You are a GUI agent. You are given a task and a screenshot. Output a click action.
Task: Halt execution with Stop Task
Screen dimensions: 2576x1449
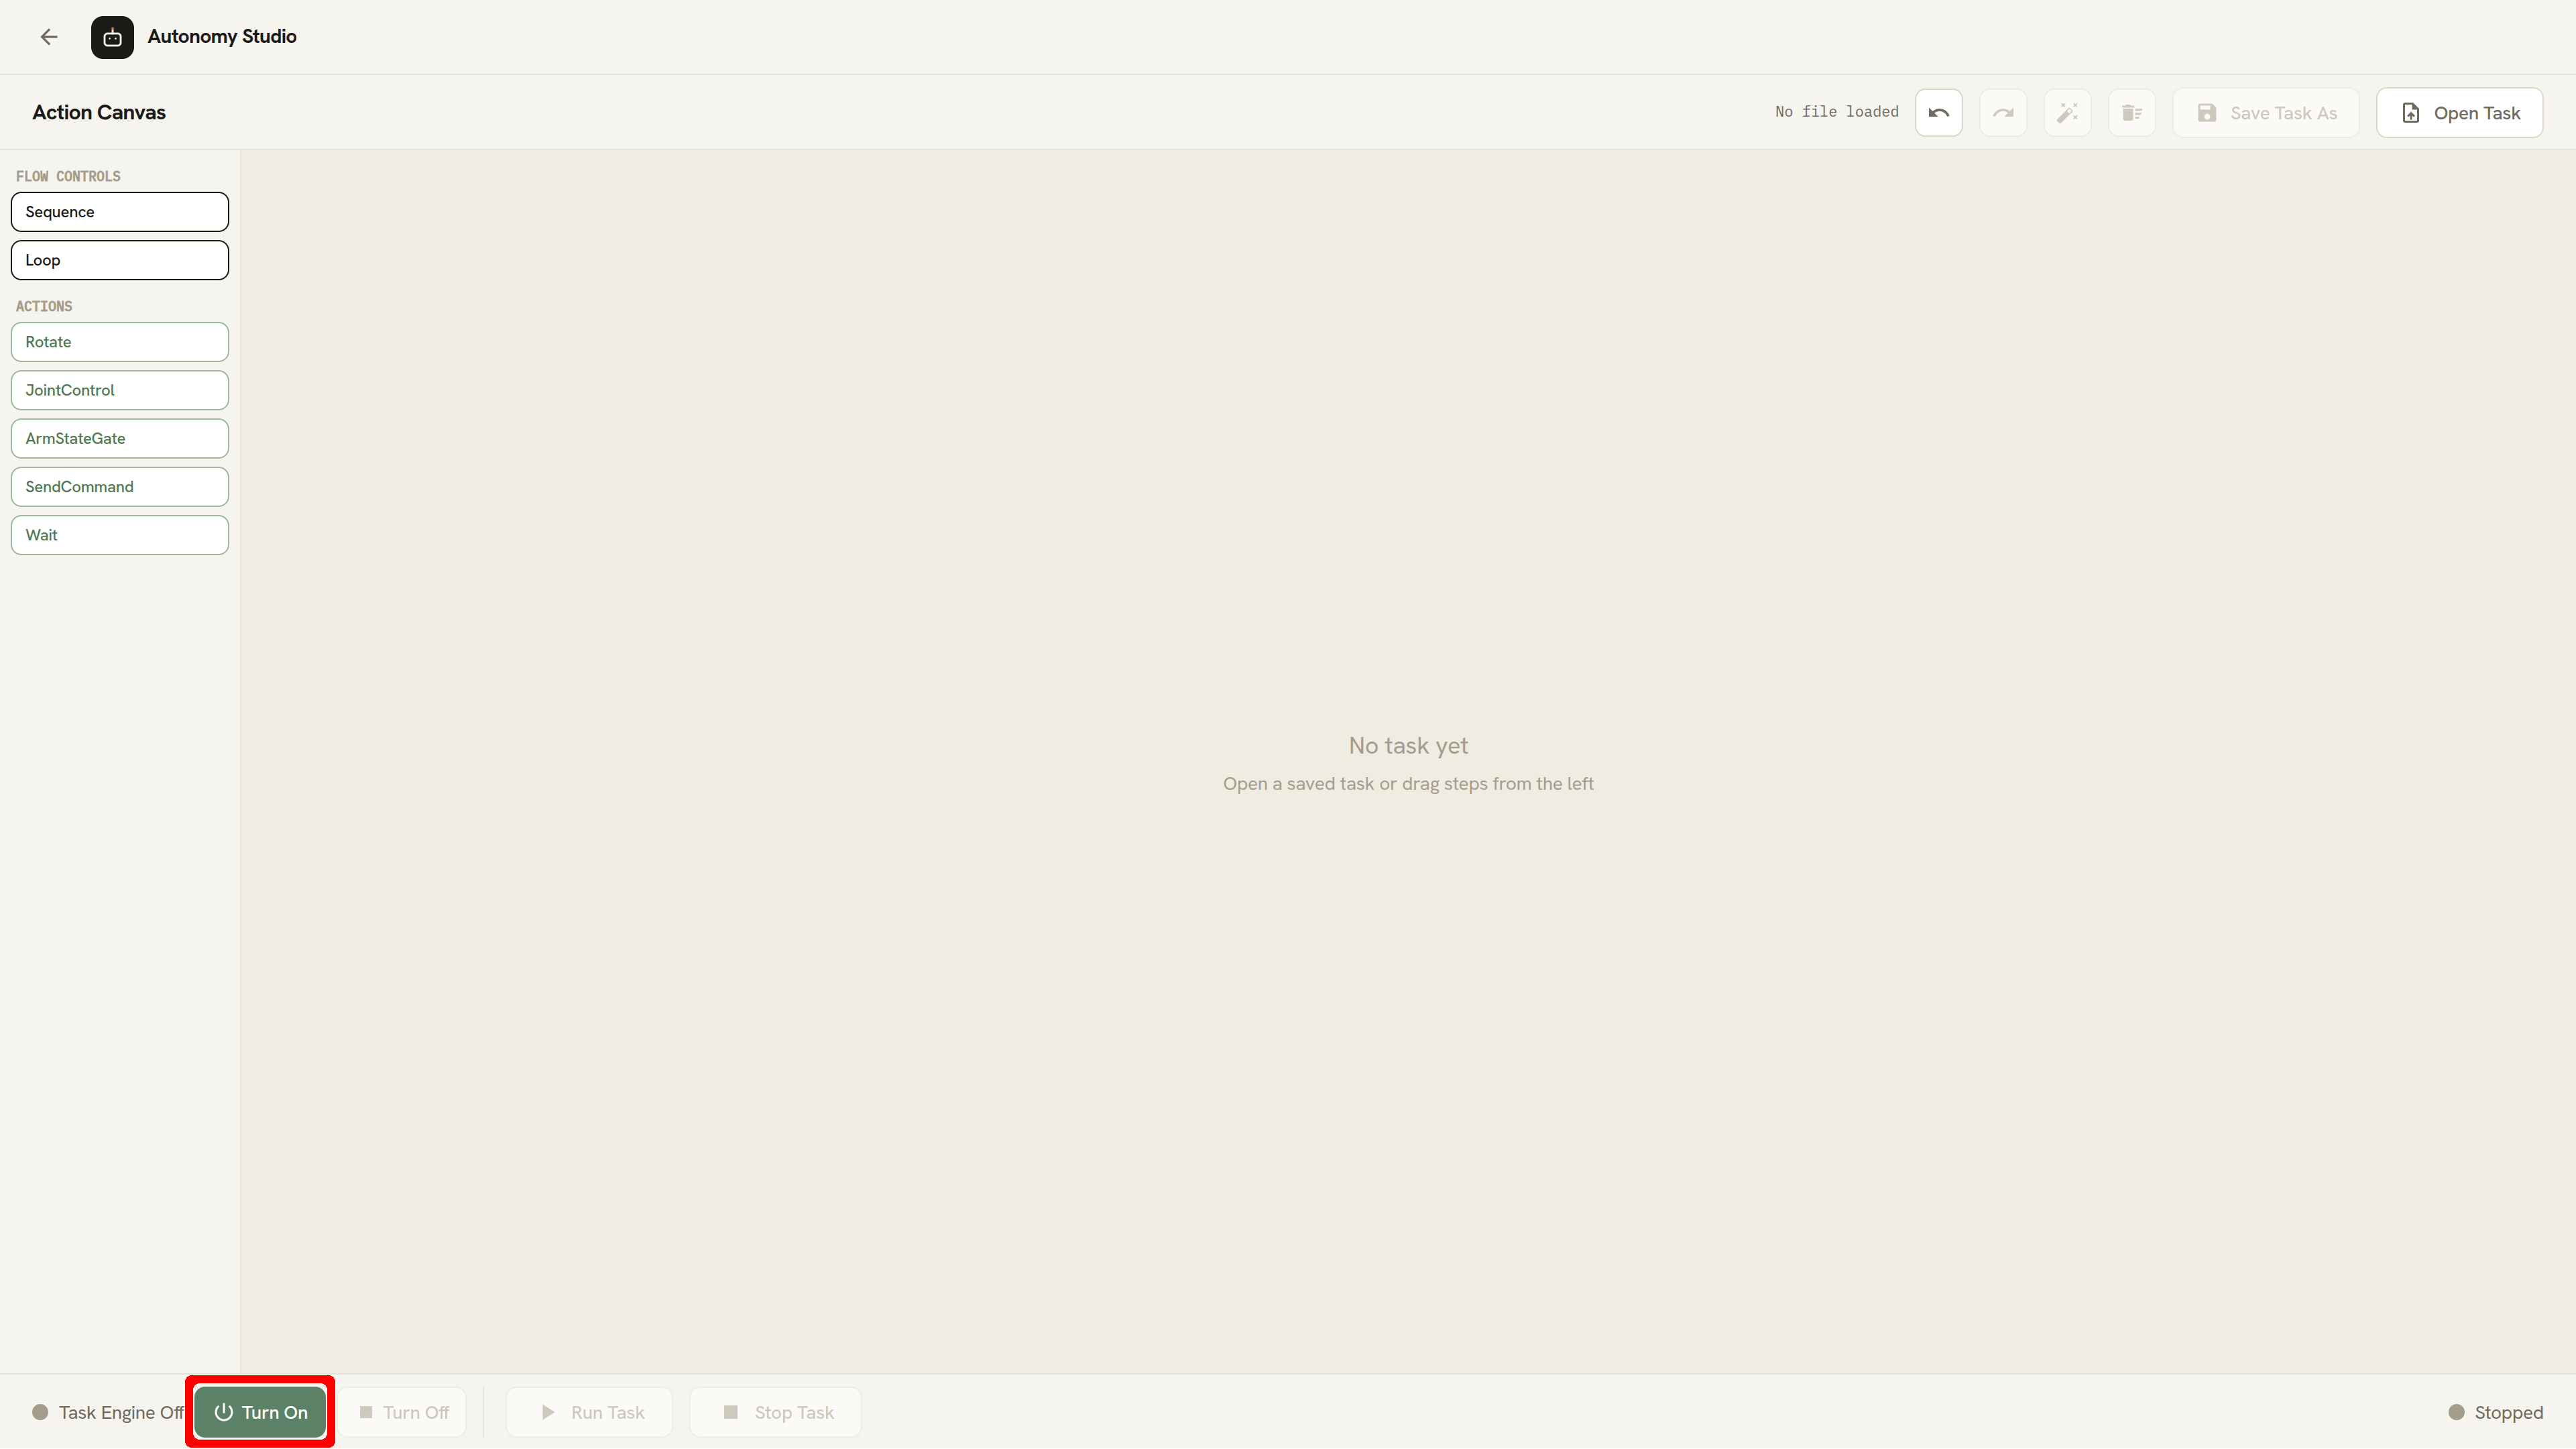[x=776, y=1412]
